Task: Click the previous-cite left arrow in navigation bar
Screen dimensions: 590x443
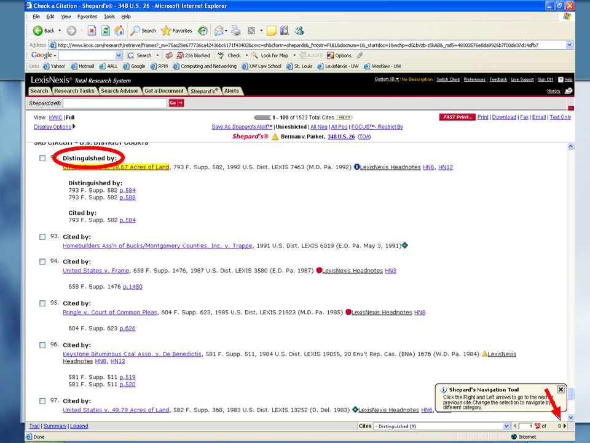Action: tap(514, 426)
